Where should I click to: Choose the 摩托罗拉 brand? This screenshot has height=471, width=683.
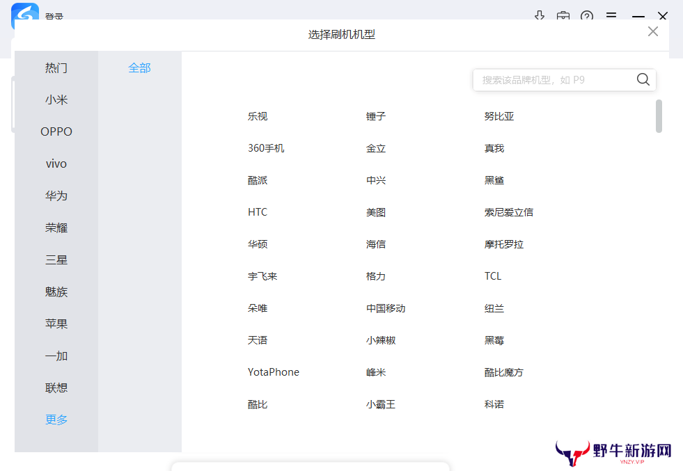503,244
